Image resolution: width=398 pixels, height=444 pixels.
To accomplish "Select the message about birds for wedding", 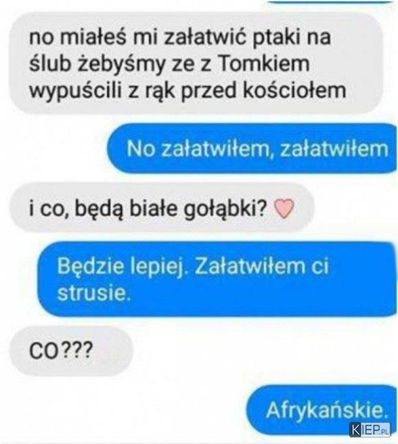I will click(x=196, y=64).
